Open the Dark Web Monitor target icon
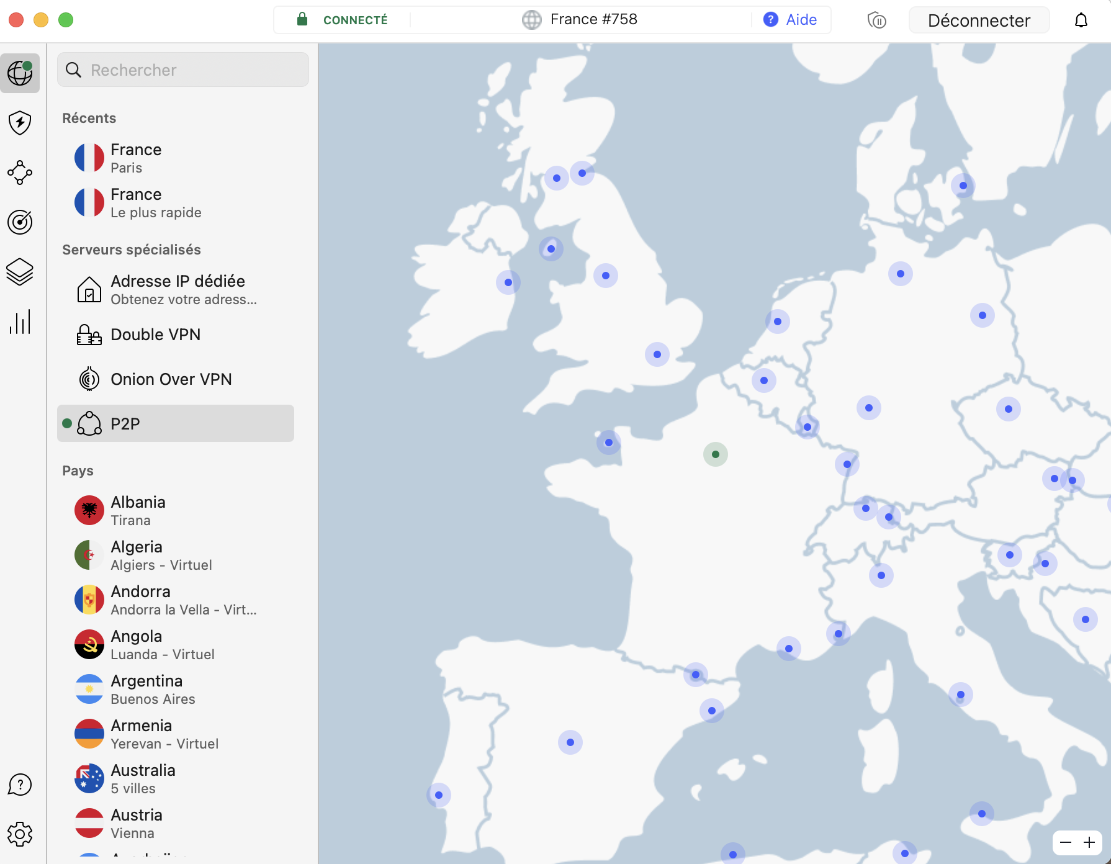 (20, 222)
